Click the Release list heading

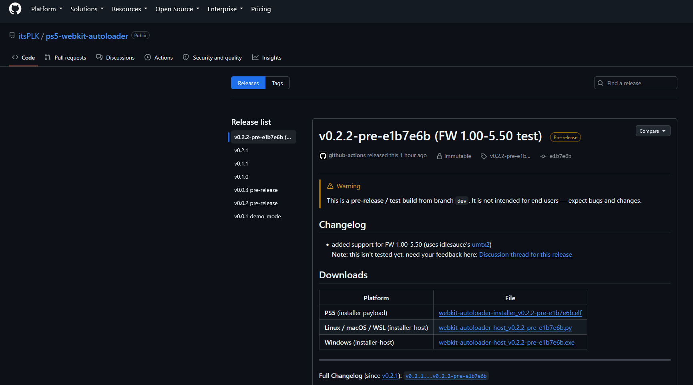coord(251,122)
